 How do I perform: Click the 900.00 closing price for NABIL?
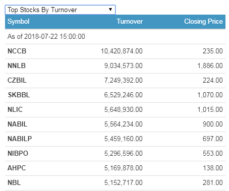tap(213, 124)
